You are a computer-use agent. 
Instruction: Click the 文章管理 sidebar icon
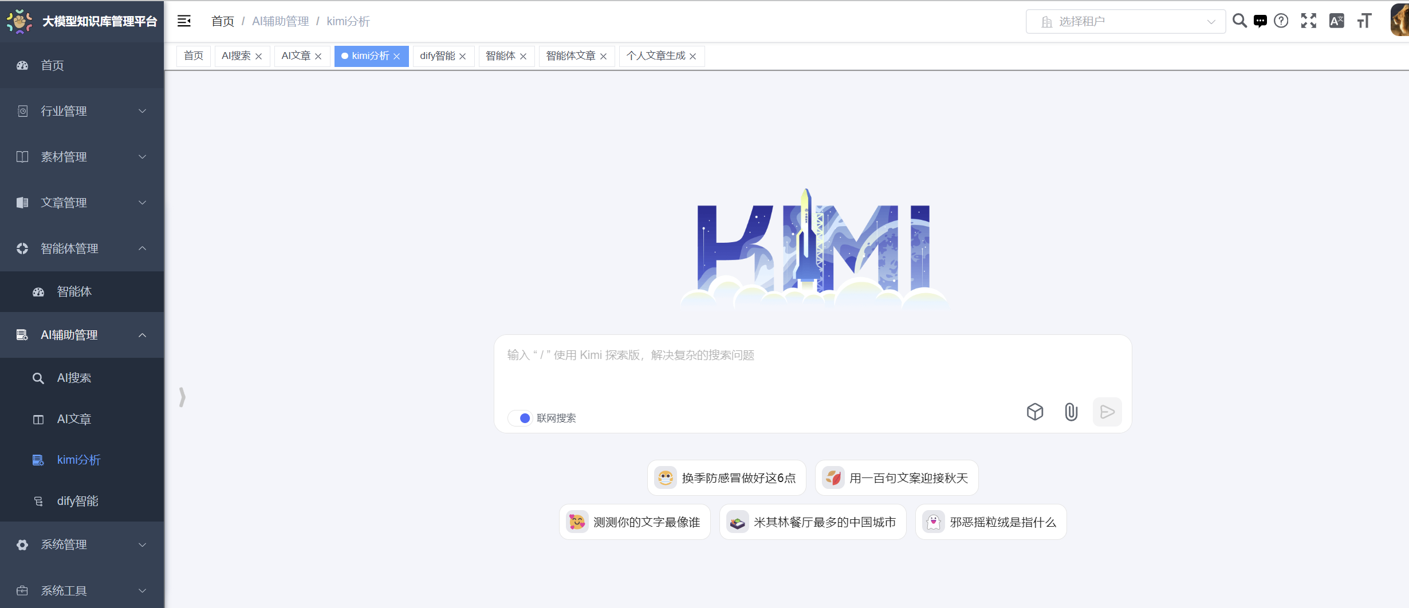coord(22,203)
